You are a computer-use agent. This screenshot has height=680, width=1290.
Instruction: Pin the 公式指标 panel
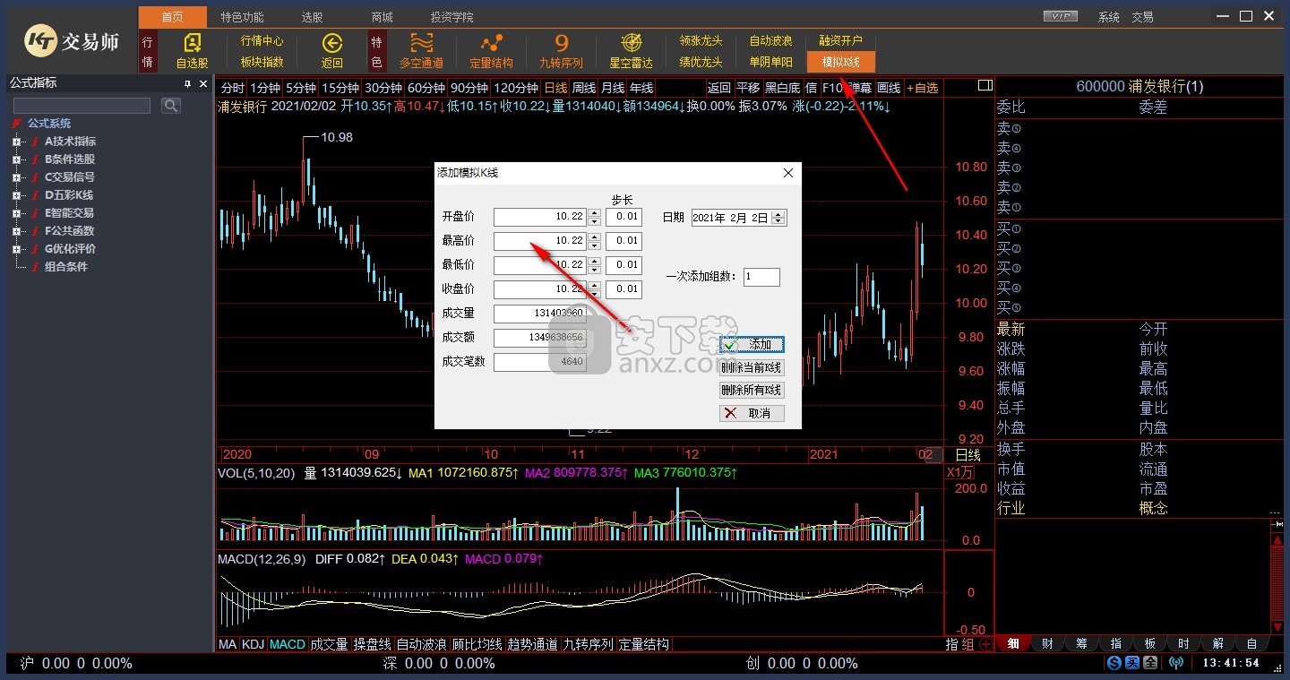coord(188,83)
